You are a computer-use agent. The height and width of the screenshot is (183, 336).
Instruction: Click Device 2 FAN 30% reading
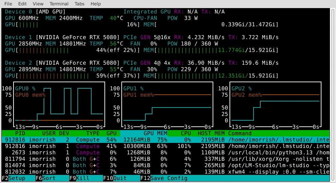pos(144,69)
